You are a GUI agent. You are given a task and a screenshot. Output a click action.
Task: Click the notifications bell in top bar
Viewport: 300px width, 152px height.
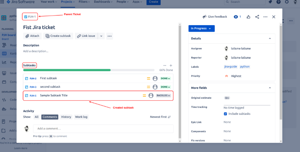coord(270,2)
